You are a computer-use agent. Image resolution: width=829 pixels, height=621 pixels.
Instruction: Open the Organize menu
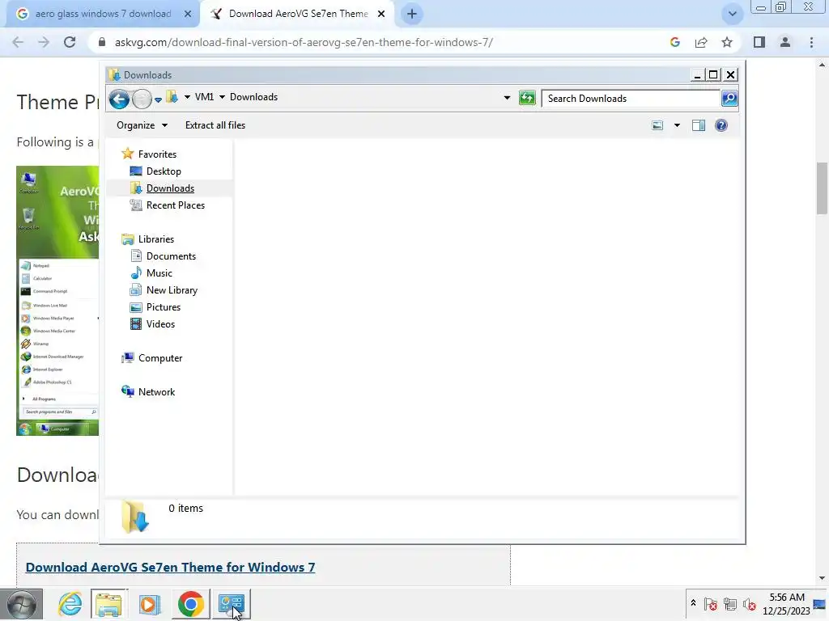point(142,125)
